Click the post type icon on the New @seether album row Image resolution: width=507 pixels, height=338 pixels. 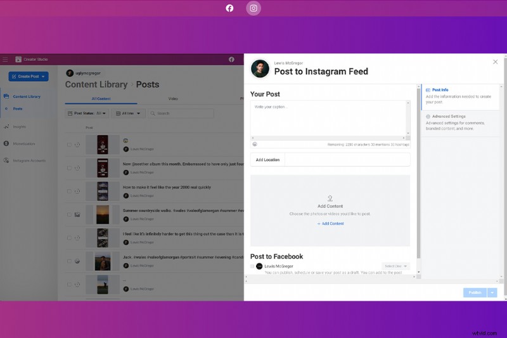(77, 168)
